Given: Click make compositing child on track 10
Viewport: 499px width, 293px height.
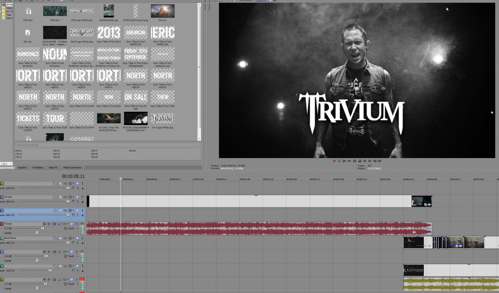Looking at the screenshot, I should pyautogui.click(x=82, y=188).
